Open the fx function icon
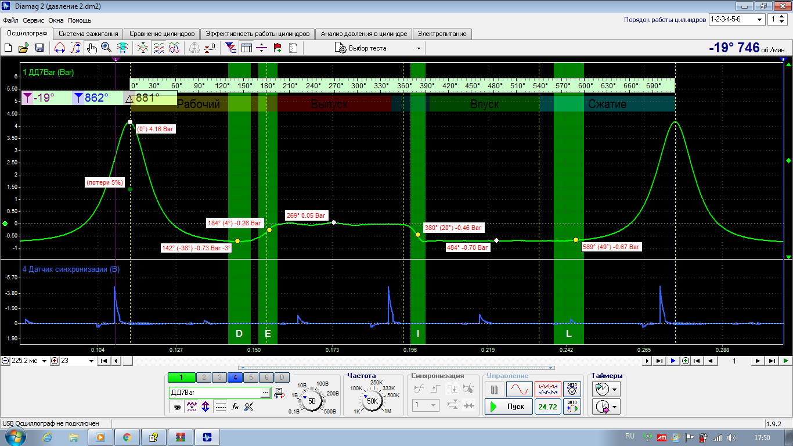The image size is (793, 446). [235, 407]
